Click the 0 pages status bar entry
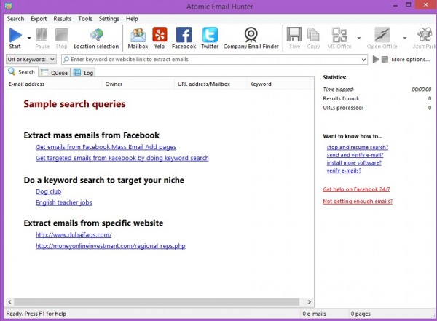 point(361,314)
